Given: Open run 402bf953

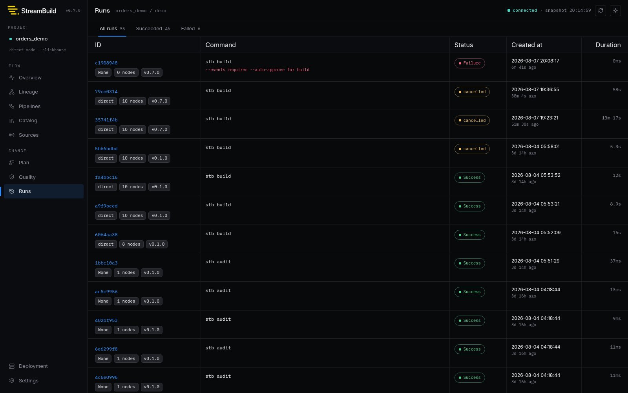Looking at the screenshot, I should [106, 320].
